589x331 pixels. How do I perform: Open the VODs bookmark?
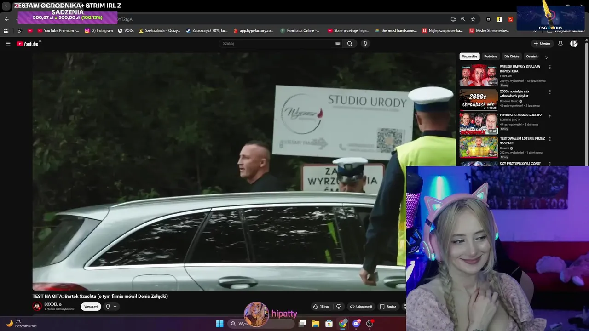(126, 31)
